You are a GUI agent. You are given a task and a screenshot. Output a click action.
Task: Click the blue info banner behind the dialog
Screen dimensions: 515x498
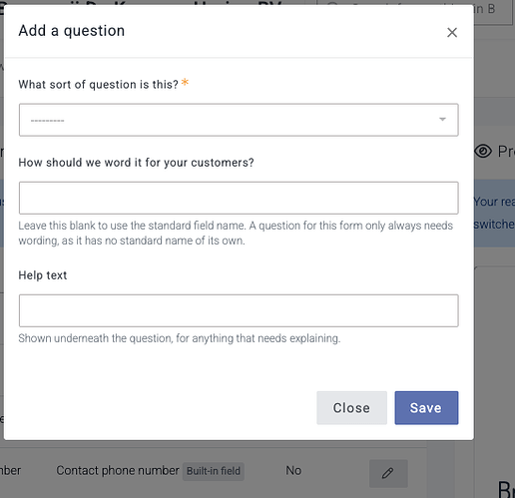pyautogui.click(x=494, y=213)
